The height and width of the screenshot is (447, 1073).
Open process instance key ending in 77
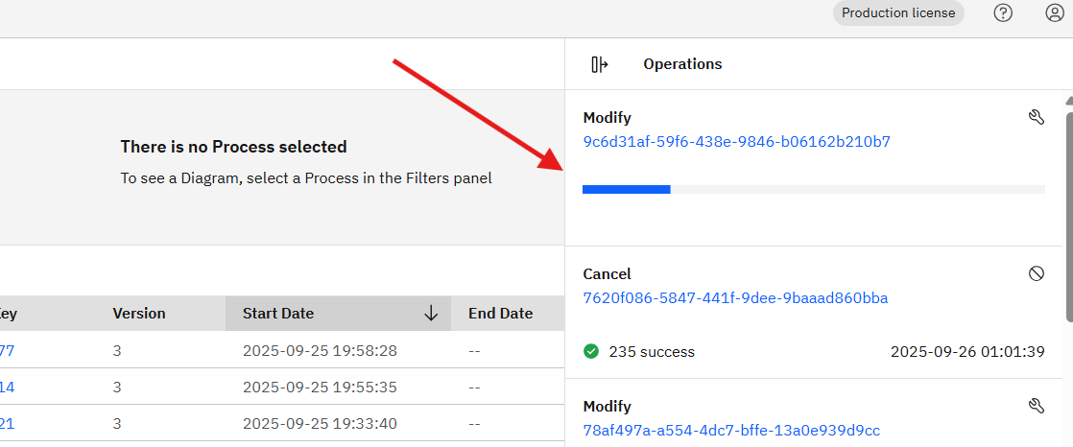[x=7, y=351]
